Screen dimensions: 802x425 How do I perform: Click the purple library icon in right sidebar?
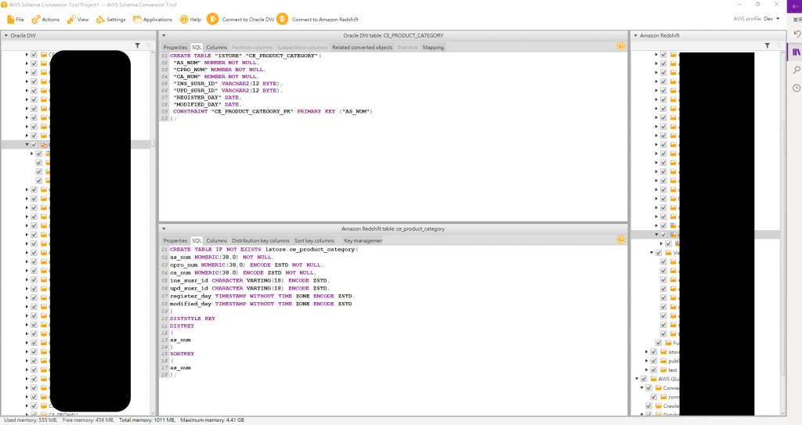pos(796,52)
